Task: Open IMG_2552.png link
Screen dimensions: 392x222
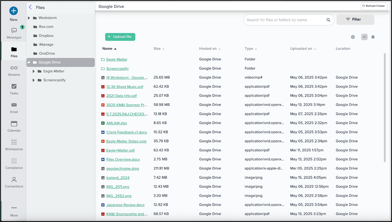Action: [119, 196]
